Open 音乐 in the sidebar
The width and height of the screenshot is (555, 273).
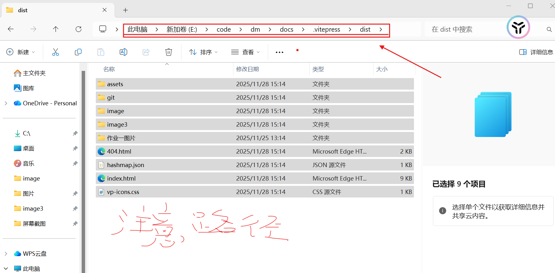[24, 163]
